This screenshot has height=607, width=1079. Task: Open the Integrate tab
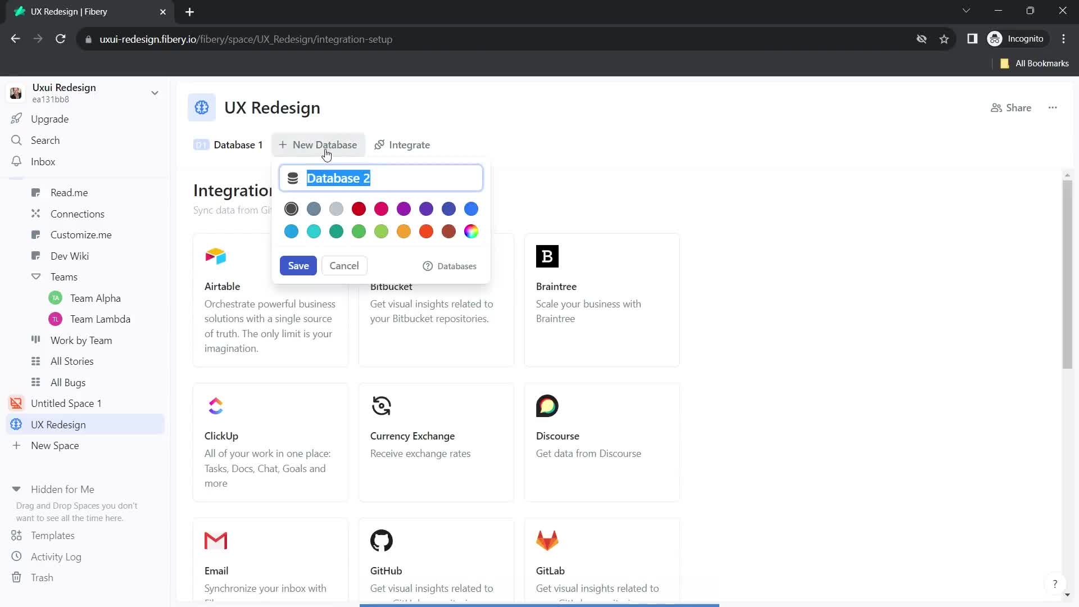pos(402,144)
